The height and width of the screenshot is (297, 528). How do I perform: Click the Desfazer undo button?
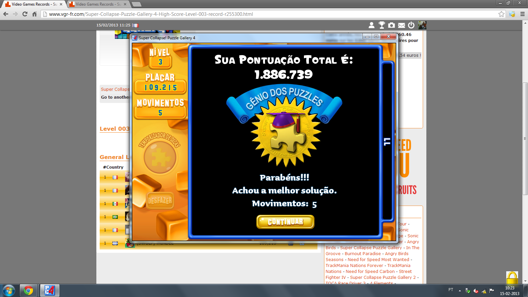tap(160, 200)
